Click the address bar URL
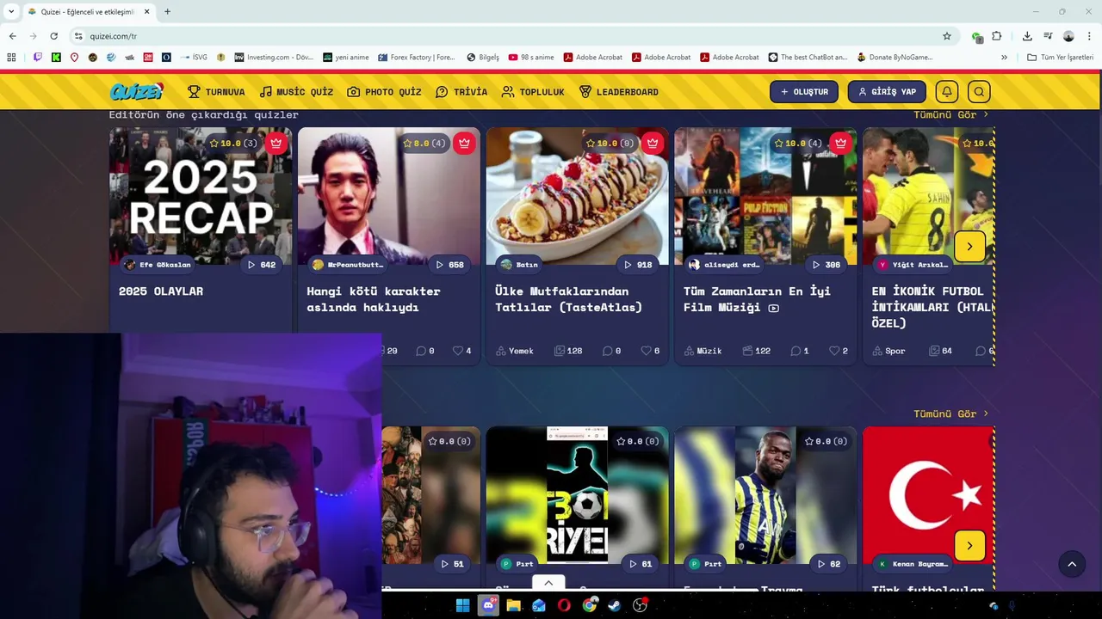Screen dimensions: 1102x619 coord(114,36)
